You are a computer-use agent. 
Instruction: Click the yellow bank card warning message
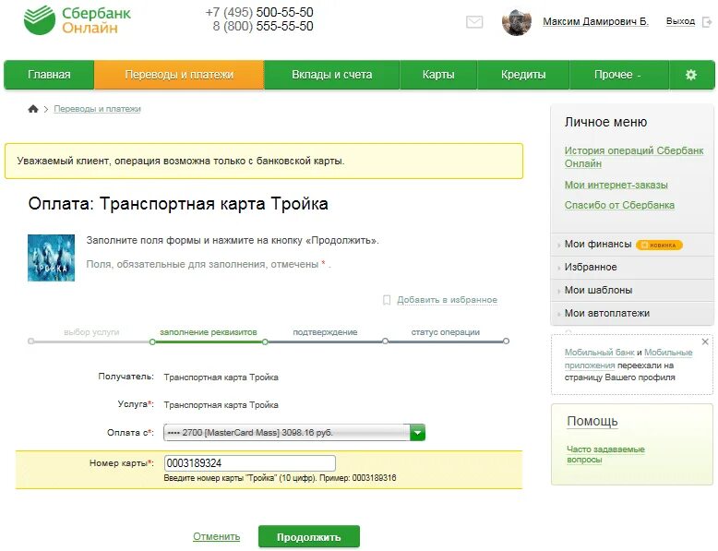[x=264, y=161]
